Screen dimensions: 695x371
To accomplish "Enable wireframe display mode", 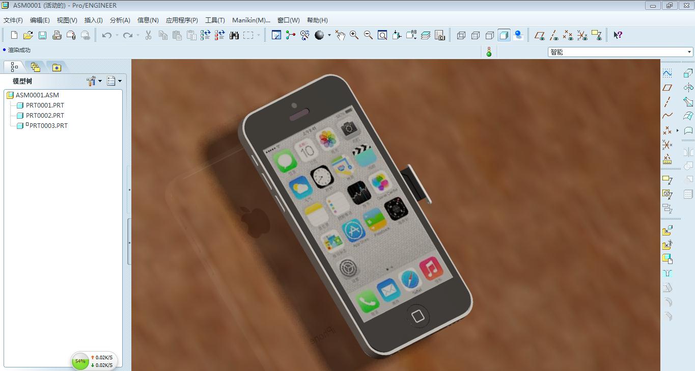I will 461,35.
